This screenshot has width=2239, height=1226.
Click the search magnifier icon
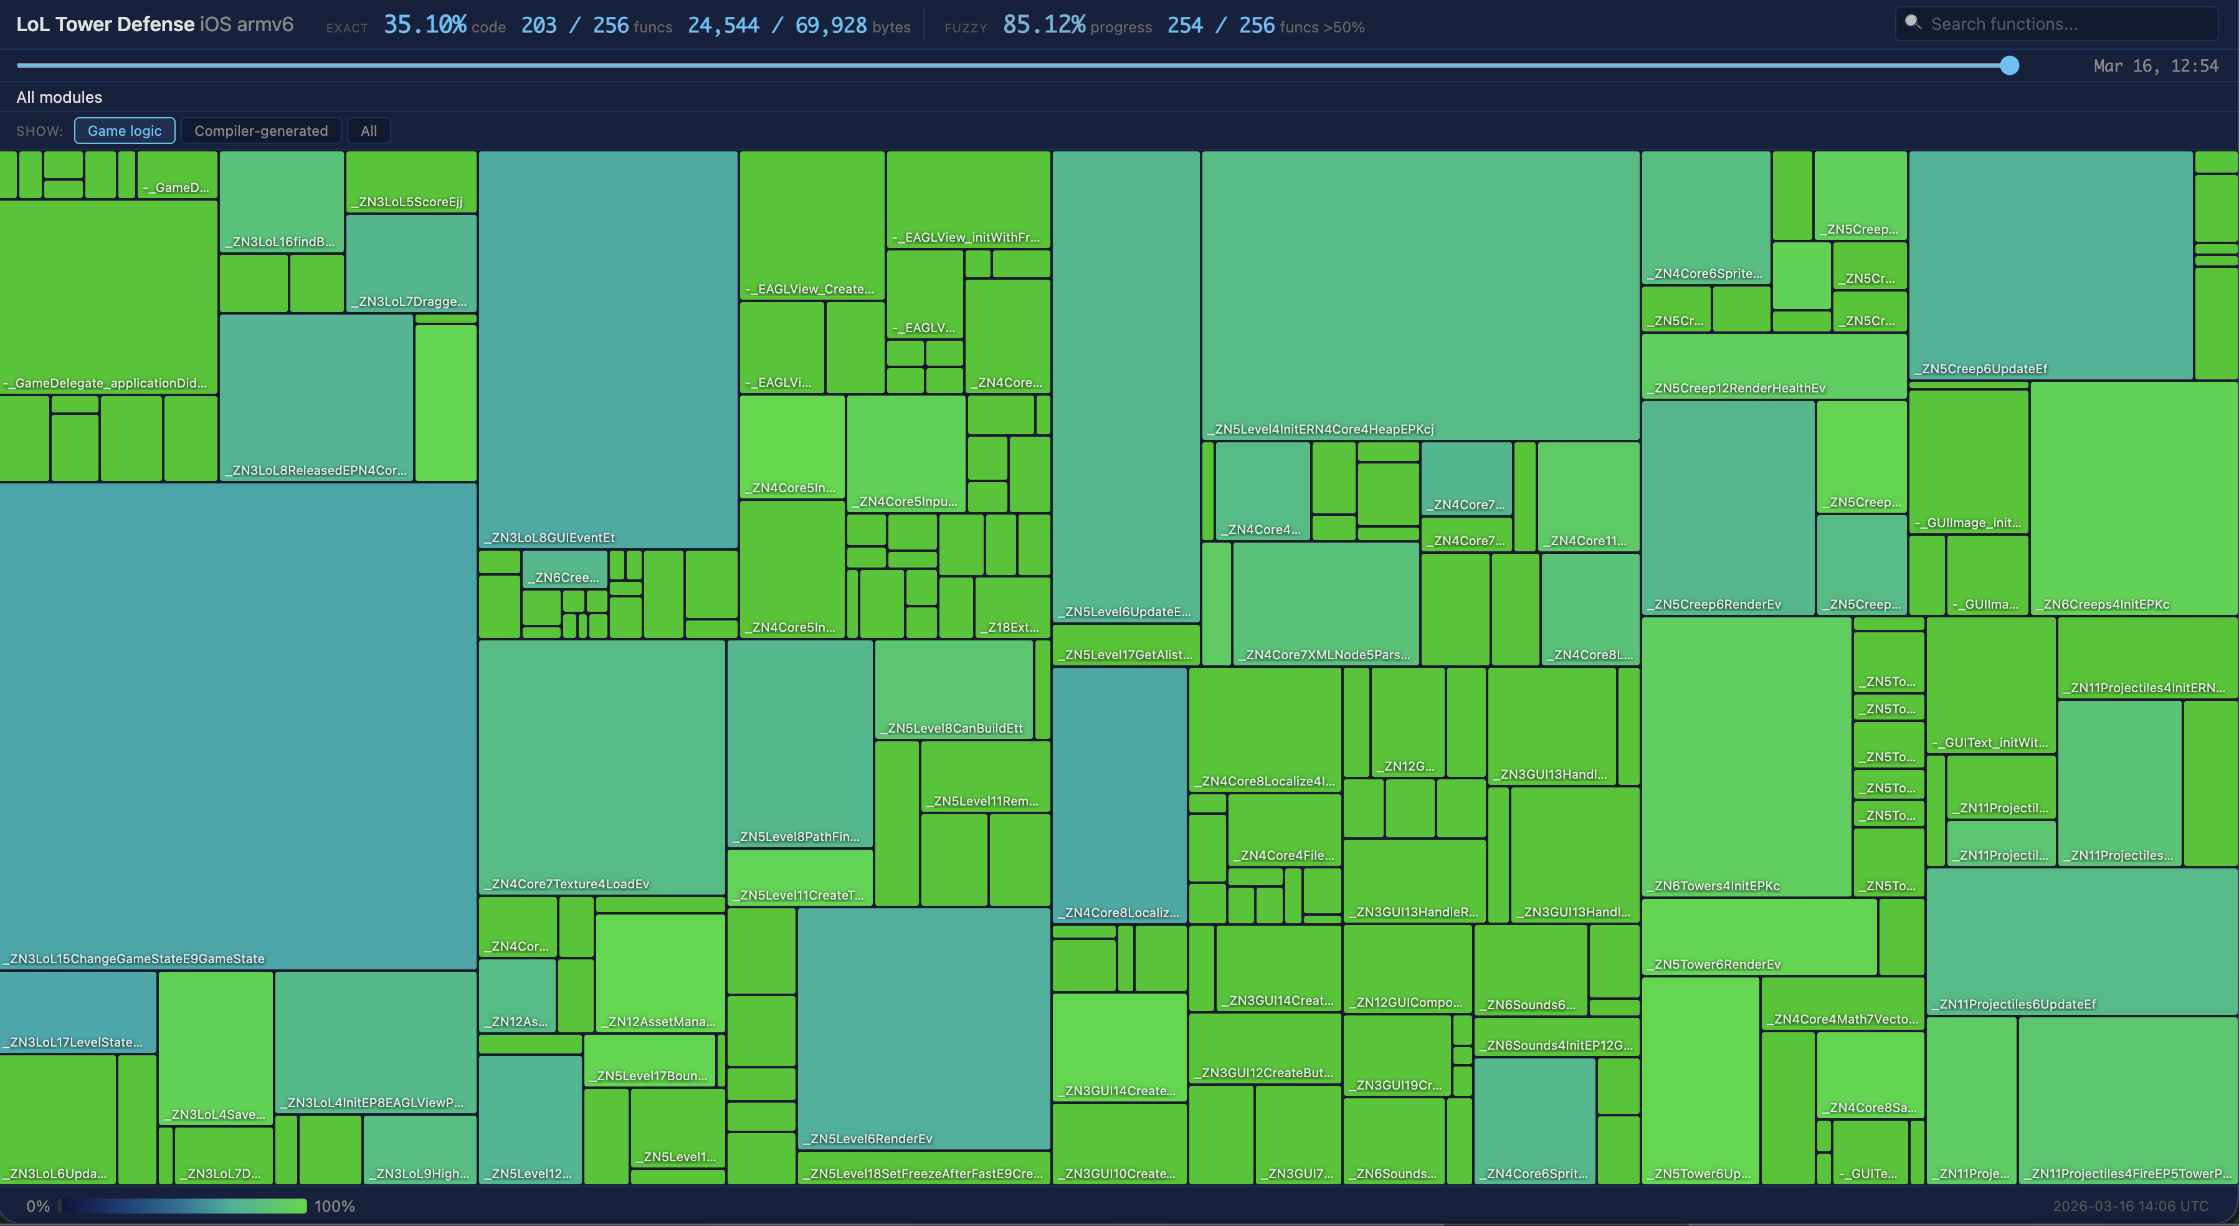coord(1912,22)
